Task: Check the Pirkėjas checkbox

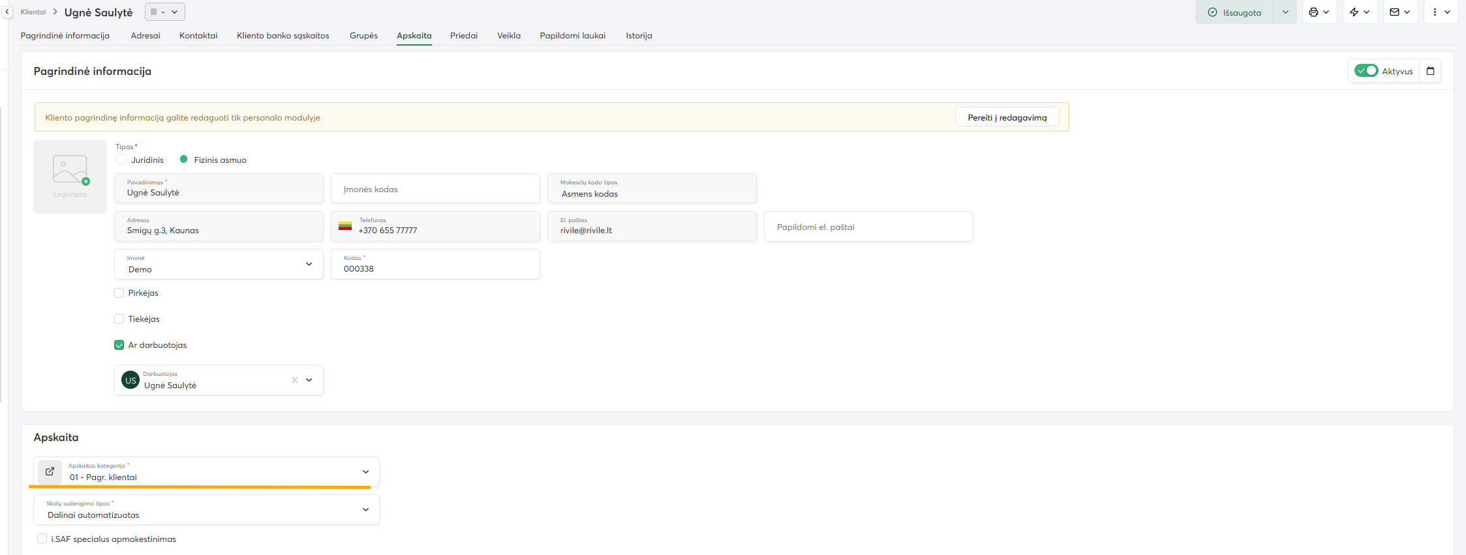Action: tap(119, 293)
